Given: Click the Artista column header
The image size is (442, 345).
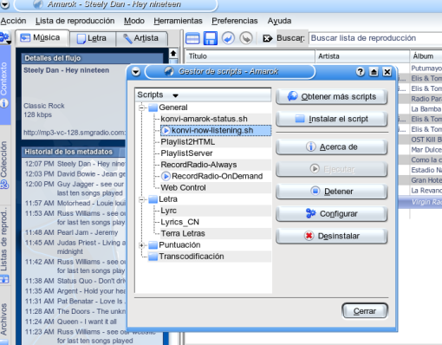Looking at the screenshot, I should 362,56.
